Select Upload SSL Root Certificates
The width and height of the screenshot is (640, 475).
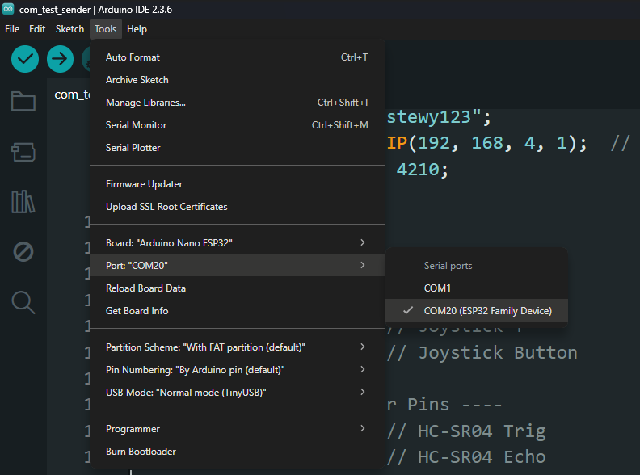(x=238, y=207)
